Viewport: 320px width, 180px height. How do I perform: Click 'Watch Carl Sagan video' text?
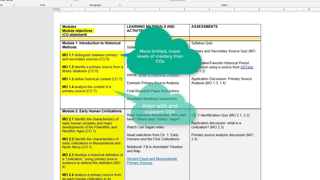tap(145, 127)
